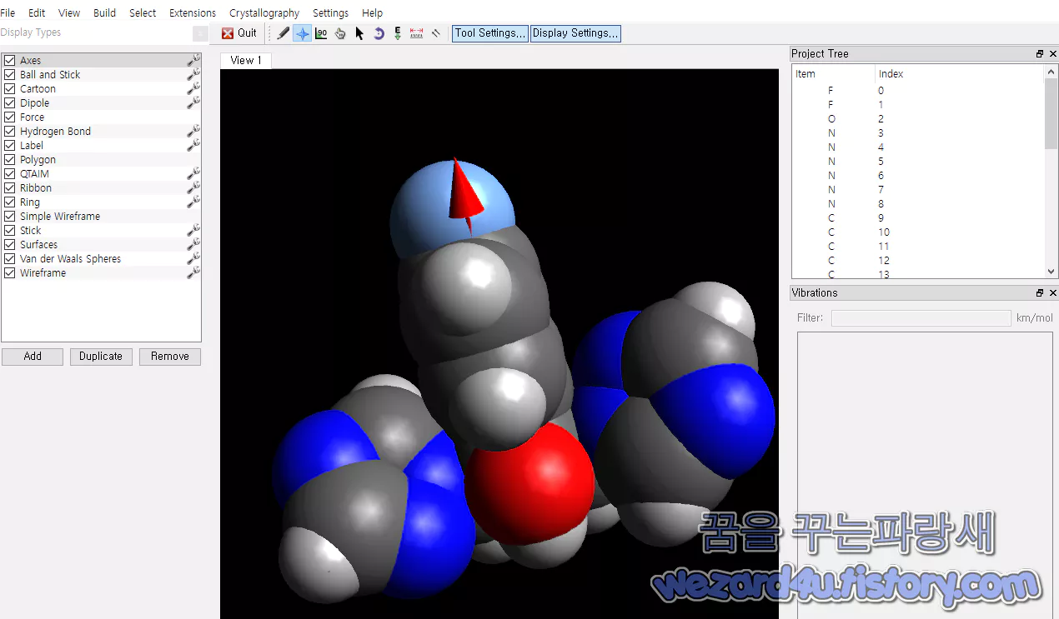Select the Measure angle tool
Image resolution: width=1059 pixels, height=619 pixels.
(x=321, y=33)
